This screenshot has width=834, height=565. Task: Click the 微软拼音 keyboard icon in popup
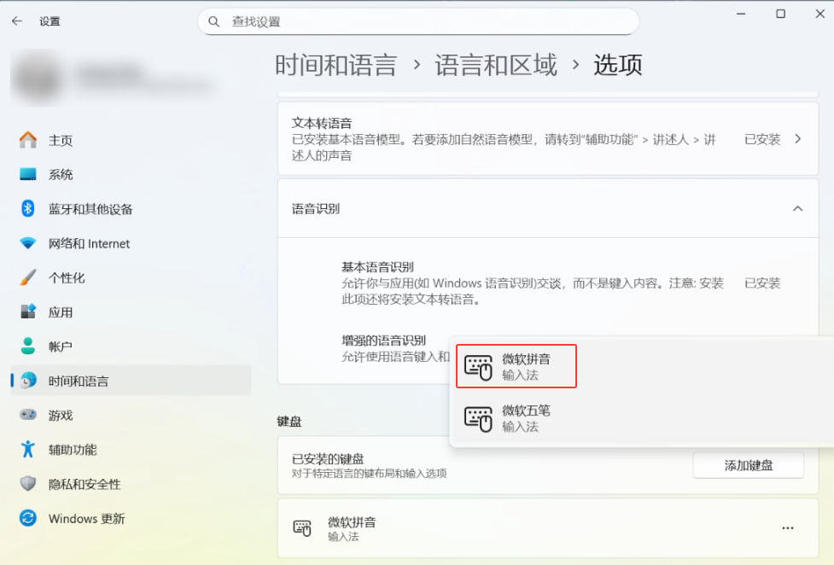478,367
